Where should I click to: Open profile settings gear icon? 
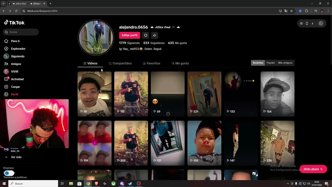click(x=146, y=35)
